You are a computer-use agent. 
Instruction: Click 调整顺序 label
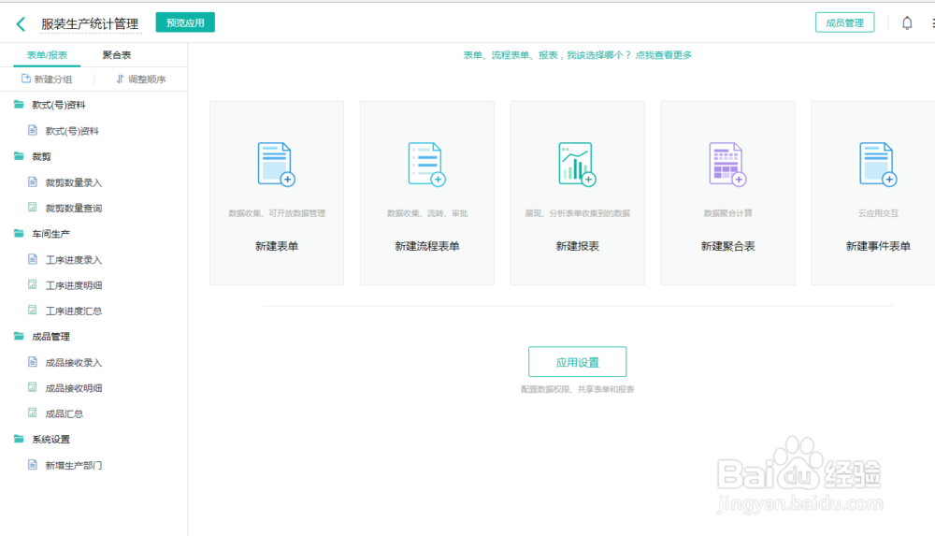click(147, 80)
